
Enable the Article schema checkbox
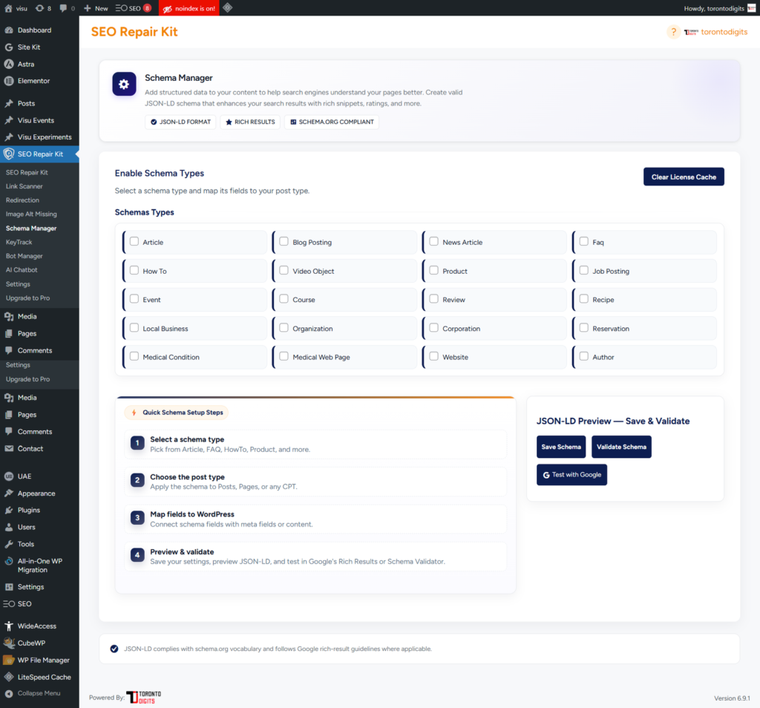tap(134, 242)
